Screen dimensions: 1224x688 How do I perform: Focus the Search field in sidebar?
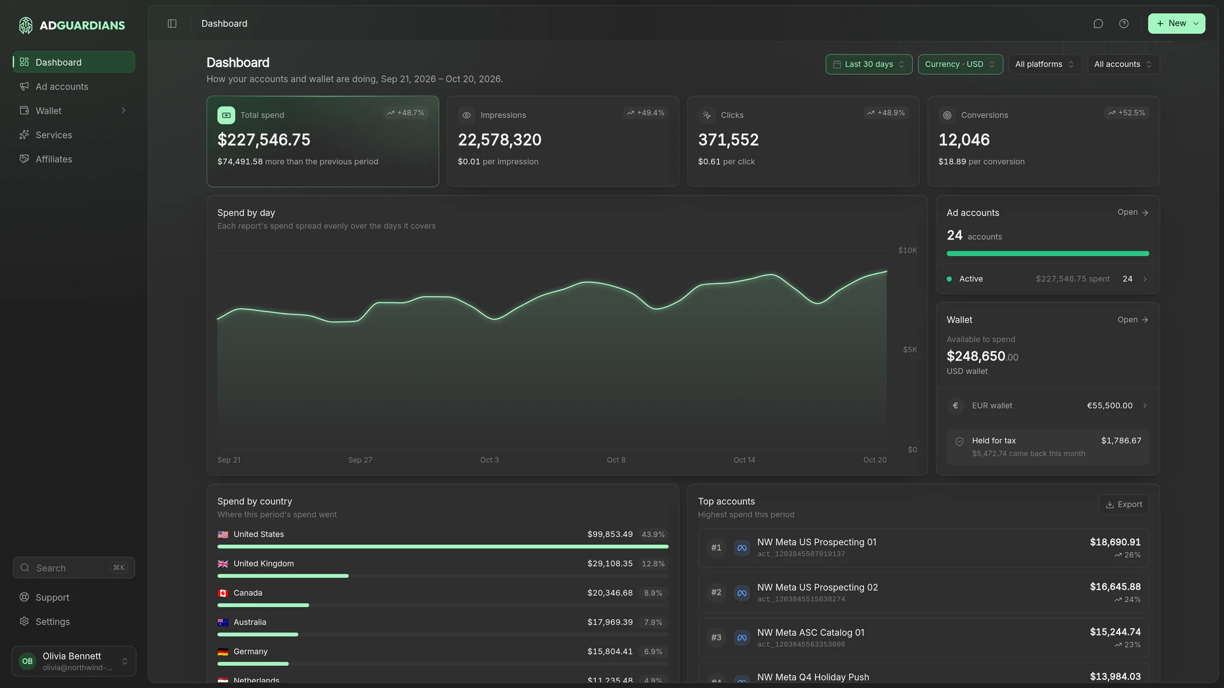pos(74,568)
